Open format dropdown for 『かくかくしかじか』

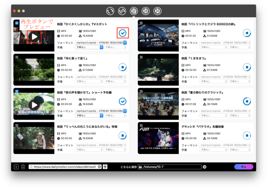[x=101, y=42]
